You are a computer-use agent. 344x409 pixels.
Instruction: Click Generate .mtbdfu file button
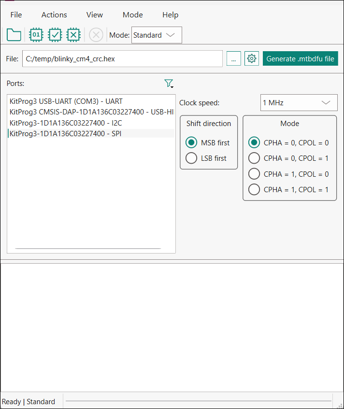(x=301, y=58)
